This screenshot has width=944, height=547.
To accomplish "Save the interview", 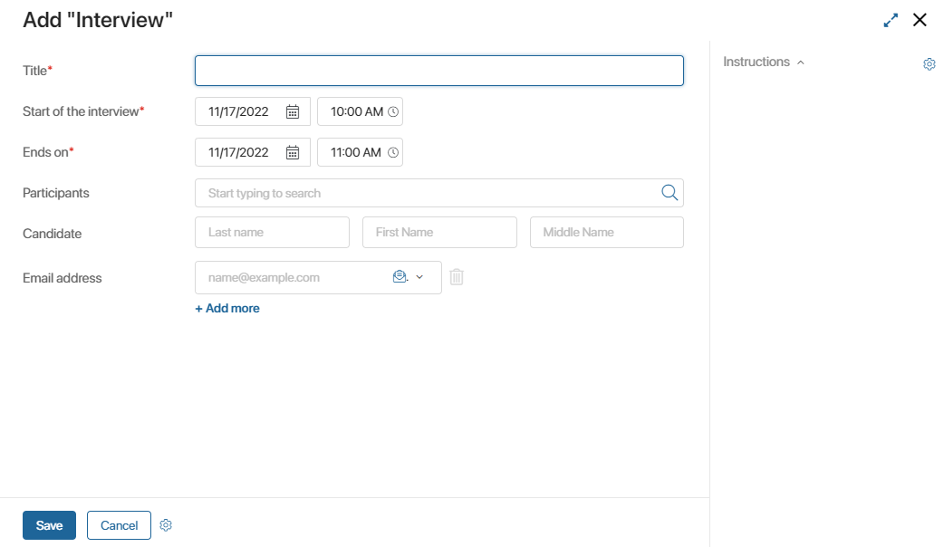I will point(49,525).
